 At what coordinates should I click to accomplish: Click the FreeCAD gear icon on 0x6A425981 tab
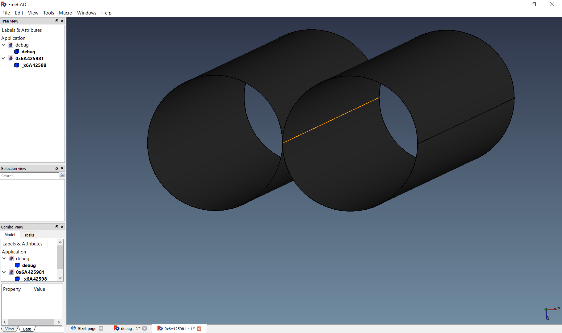pos(160,328)
